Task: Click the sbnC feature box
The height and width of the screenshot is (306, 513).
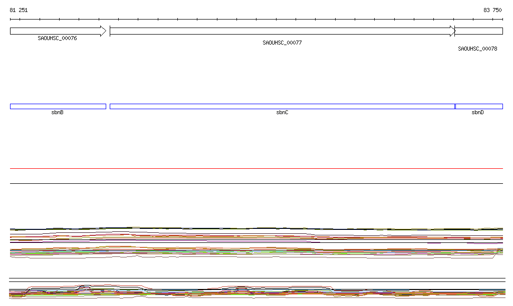Action: [282, 106]
